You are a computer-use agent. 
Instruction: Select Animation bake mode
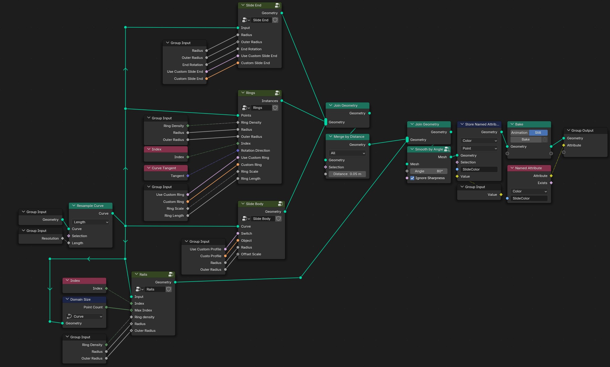(520, 133)
